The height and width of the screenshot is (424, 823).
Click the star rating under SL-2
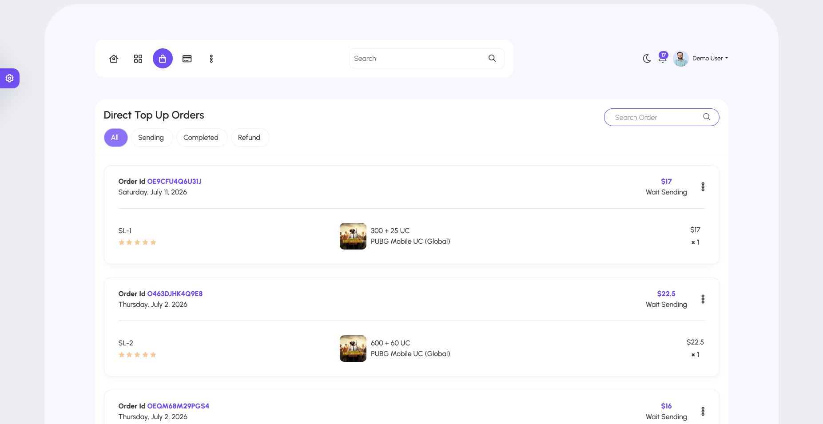pyautogui.click(x=137, y=355)
